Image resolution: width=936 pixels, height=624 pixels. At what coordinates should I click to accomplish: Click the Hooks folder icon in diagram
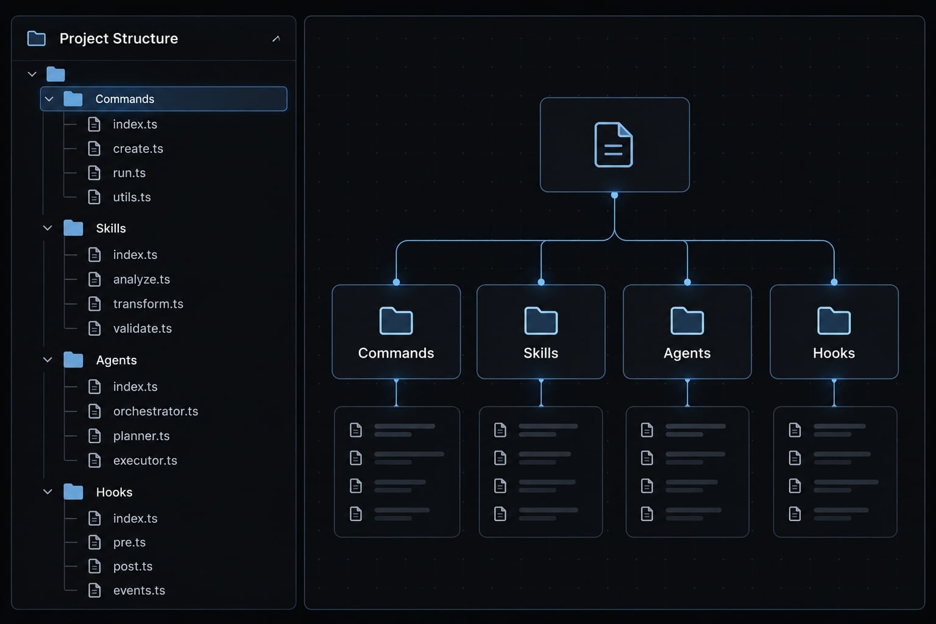click(x=834, y=321)
